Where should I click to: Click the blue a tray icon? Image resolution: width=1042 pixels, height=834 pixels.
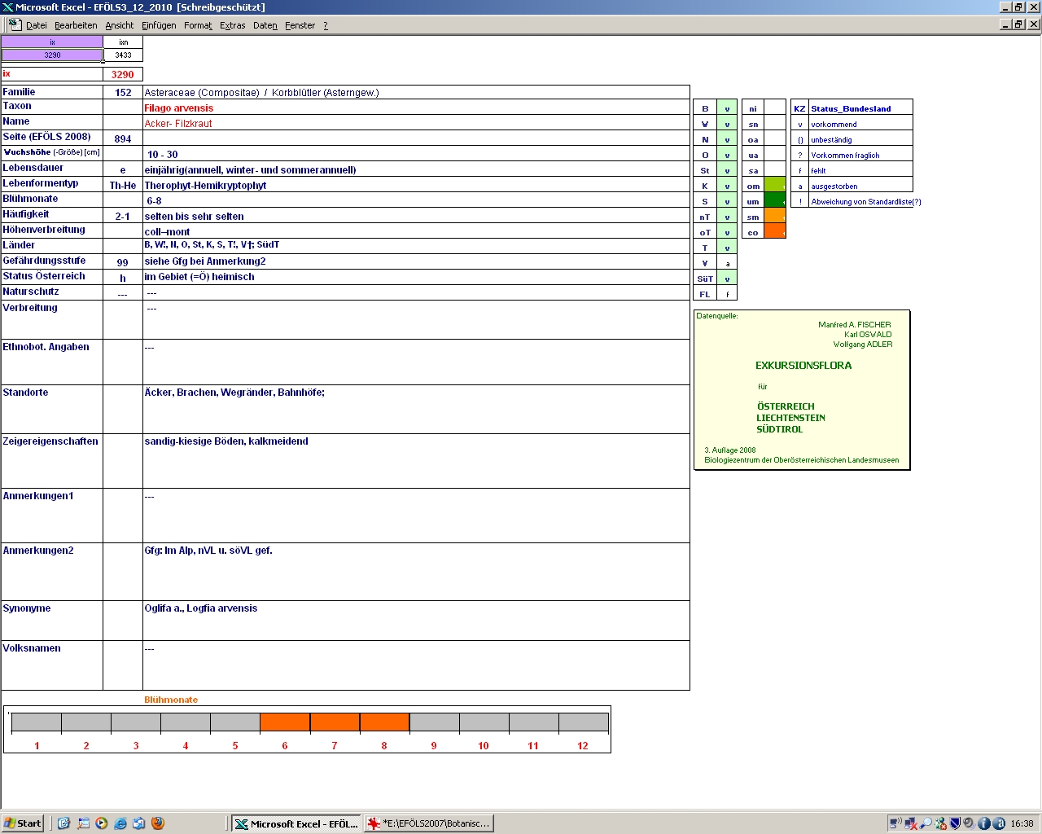click(x=999, y=823)
